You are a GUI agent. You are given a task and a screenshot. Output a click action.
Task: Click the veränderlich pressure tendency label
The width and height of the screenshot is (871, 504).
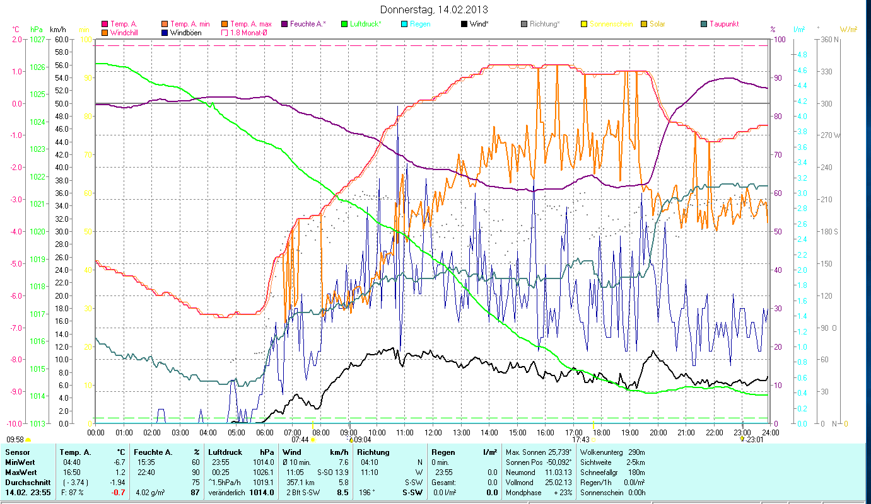pyautogui.click(x=226, y=493)
